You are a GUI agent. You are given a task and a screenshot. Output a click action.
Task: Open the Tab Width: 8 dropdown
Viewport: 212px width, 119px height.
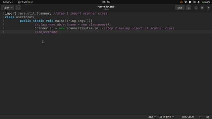pos(166,117)
